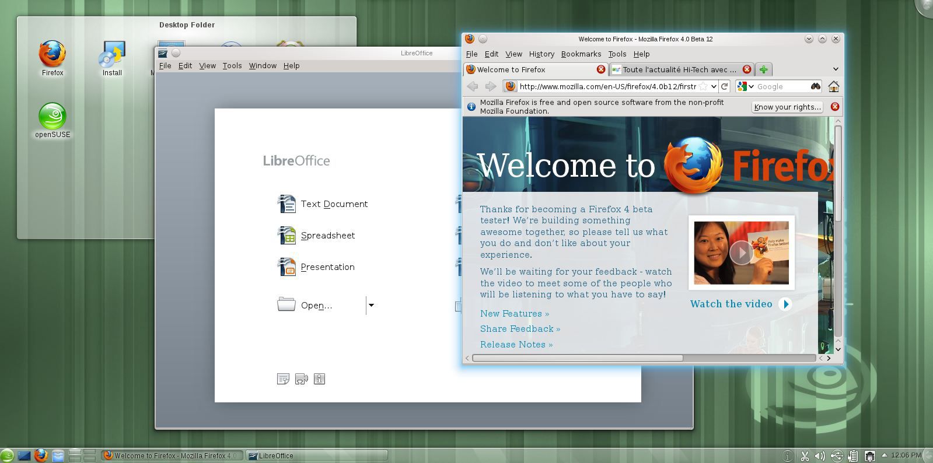
Task: Open a new tab with green plus
Action: (x=763, y=69)
